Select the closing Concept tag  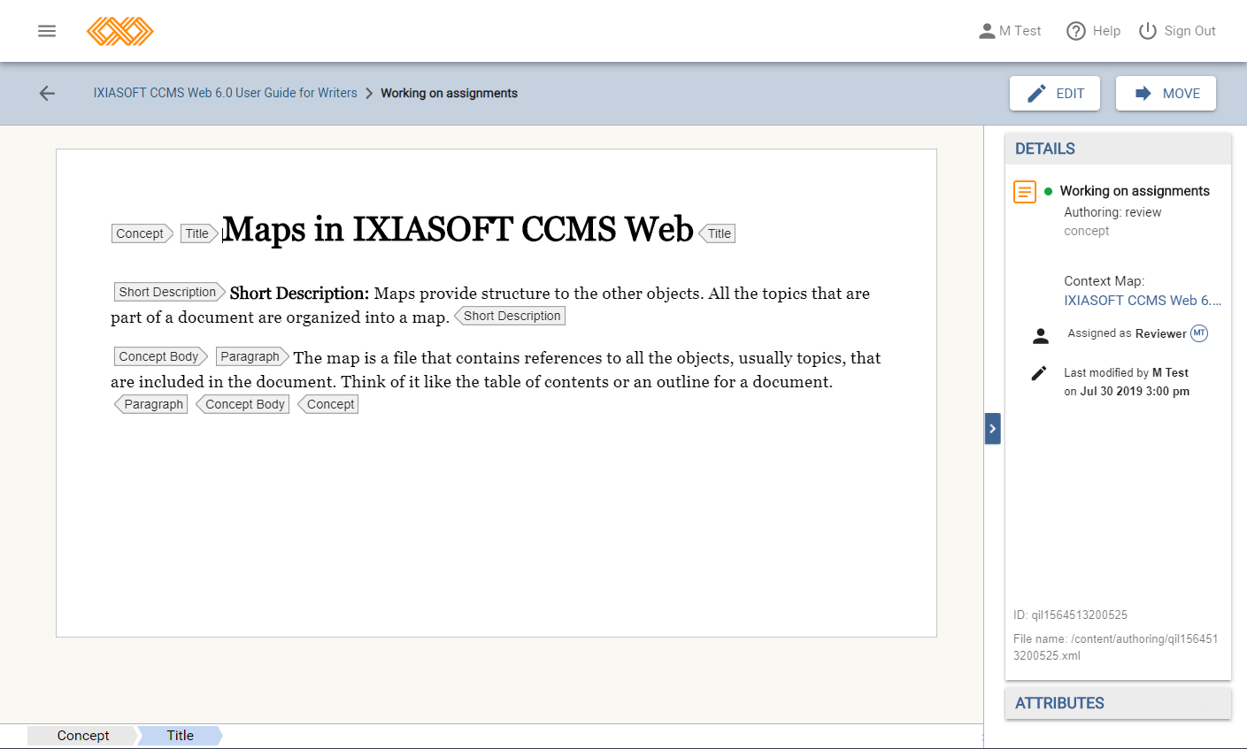coord(328,404)
